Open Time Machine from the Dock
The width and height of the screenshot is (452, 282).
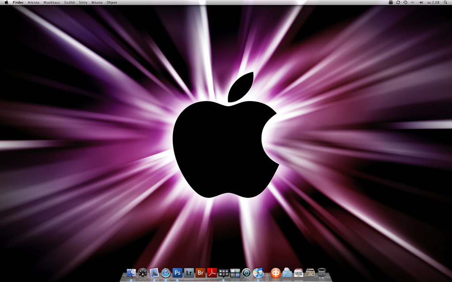point(246,272)
